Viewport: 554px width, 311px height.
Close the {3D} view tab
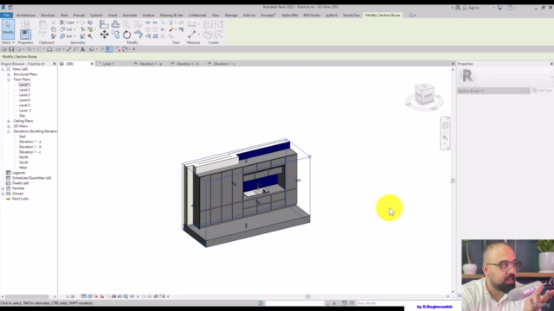tap(92, 64)
